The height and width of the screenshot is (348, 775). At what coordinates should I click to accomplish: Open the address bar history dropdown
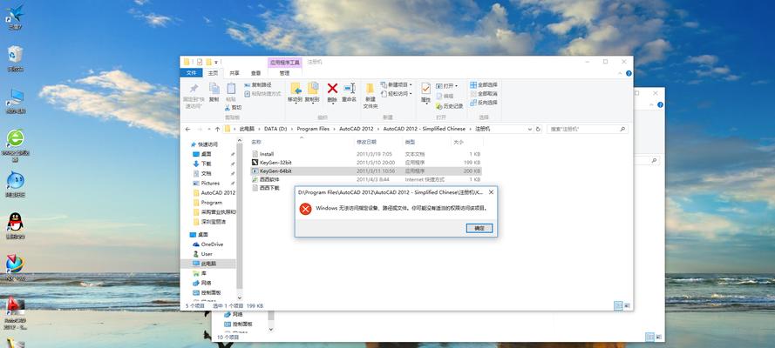click(530, 129)
